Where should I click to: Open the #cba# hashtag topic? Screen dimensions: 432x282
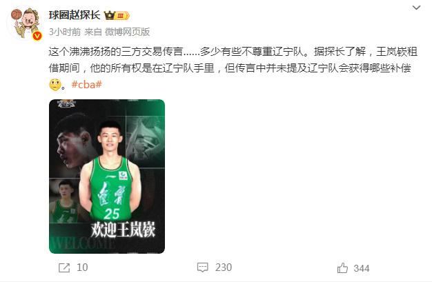[86, 84]
